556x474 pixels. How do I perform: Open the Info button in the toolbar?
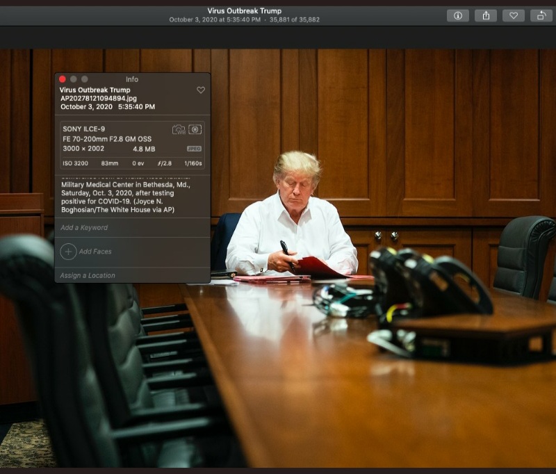458,15
